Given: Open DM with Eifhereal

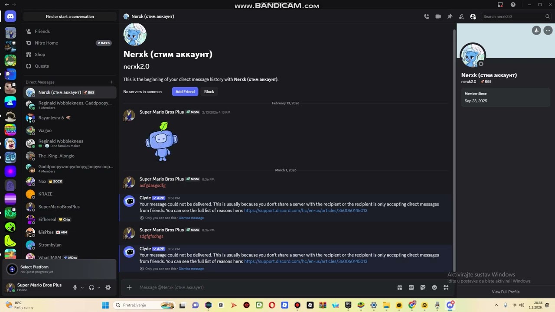Looking at the screenshot, I should coord(70,219).
